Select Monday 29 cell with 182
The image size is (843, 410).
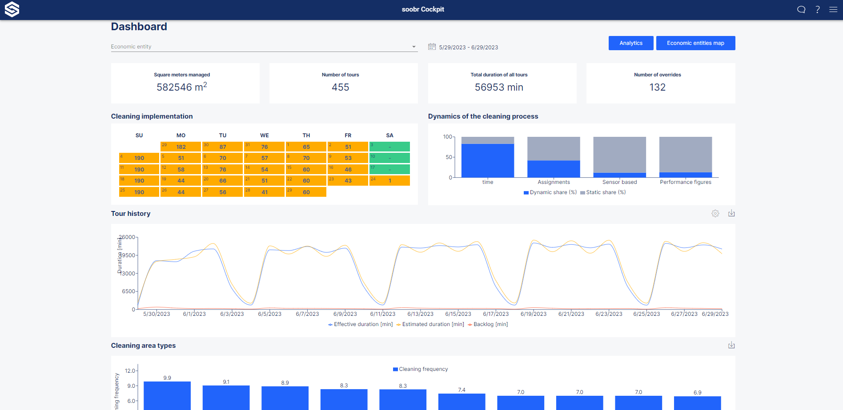181,147
